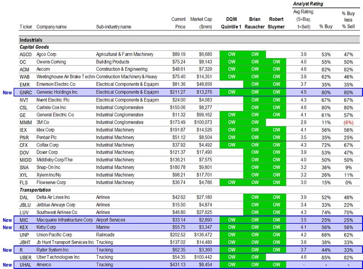Click the Transportation group heading
This screenshot has height=269, width=363.
[x=35, y=190]
